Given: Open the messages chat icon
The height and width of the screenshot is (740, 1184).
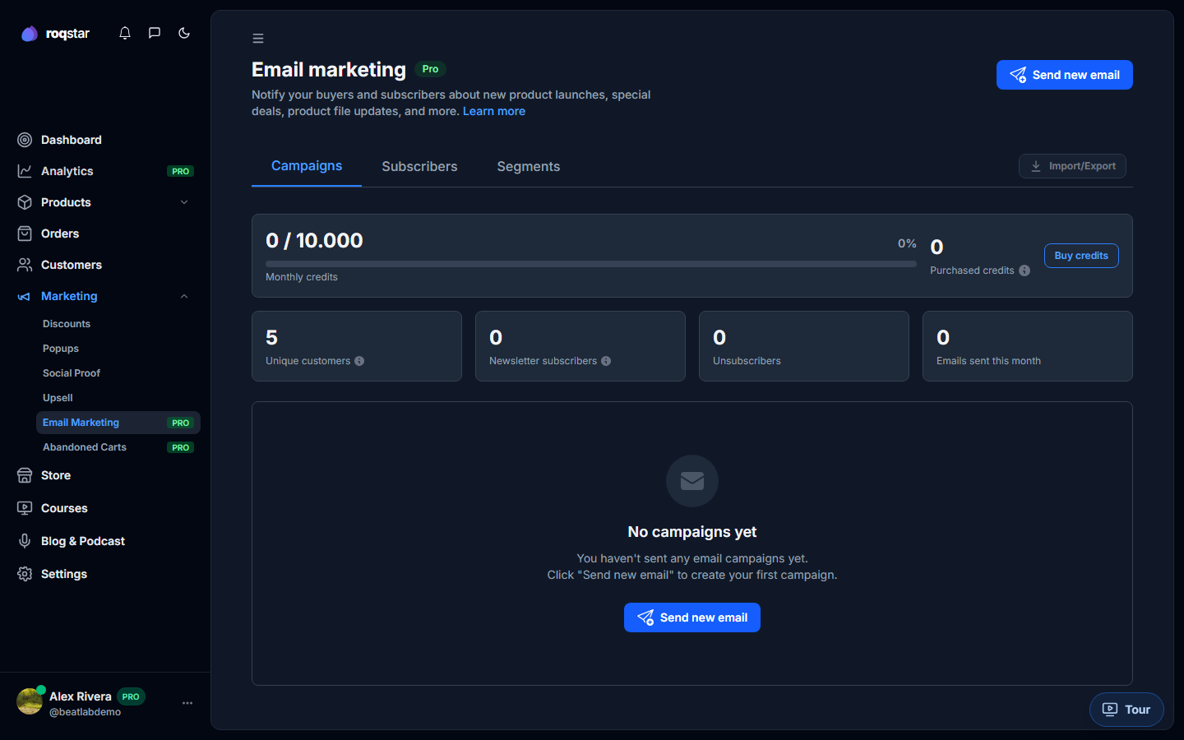Looking at the screenshot, I should (x=155, y=33).
